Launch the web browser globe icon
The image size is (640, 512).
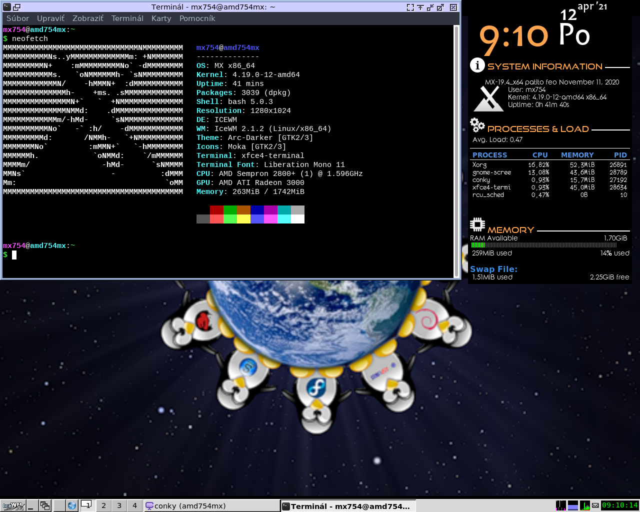tap(72, 505)
